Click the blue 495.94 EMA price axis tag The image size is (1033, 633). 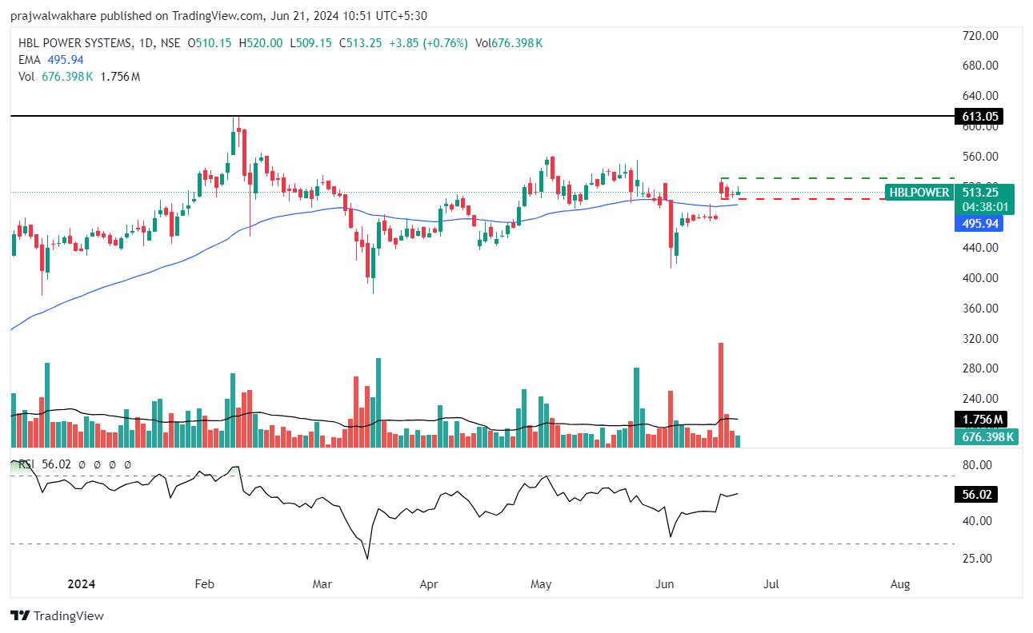[979, 224]
